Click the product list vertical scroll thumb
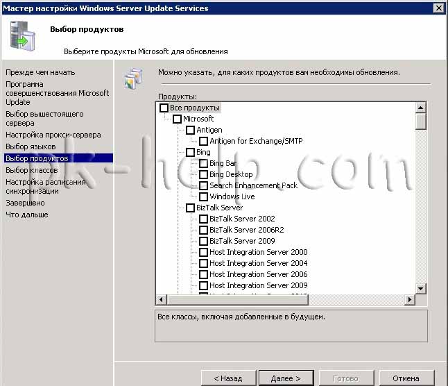The width and height of the screenshot is (448, 386). pyautogui.click(x=420, y=121)
